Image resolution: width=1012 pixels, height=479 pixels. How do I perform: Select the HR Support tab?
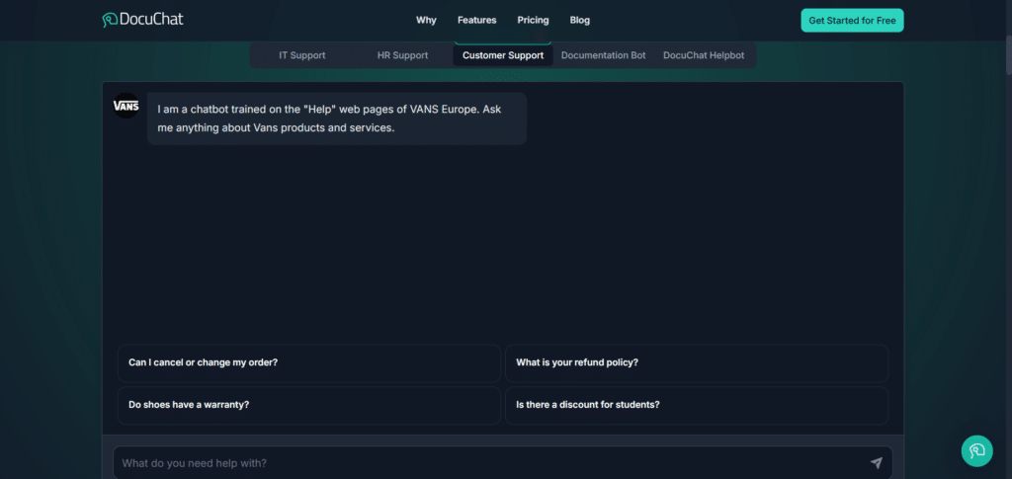click(402, 55)
